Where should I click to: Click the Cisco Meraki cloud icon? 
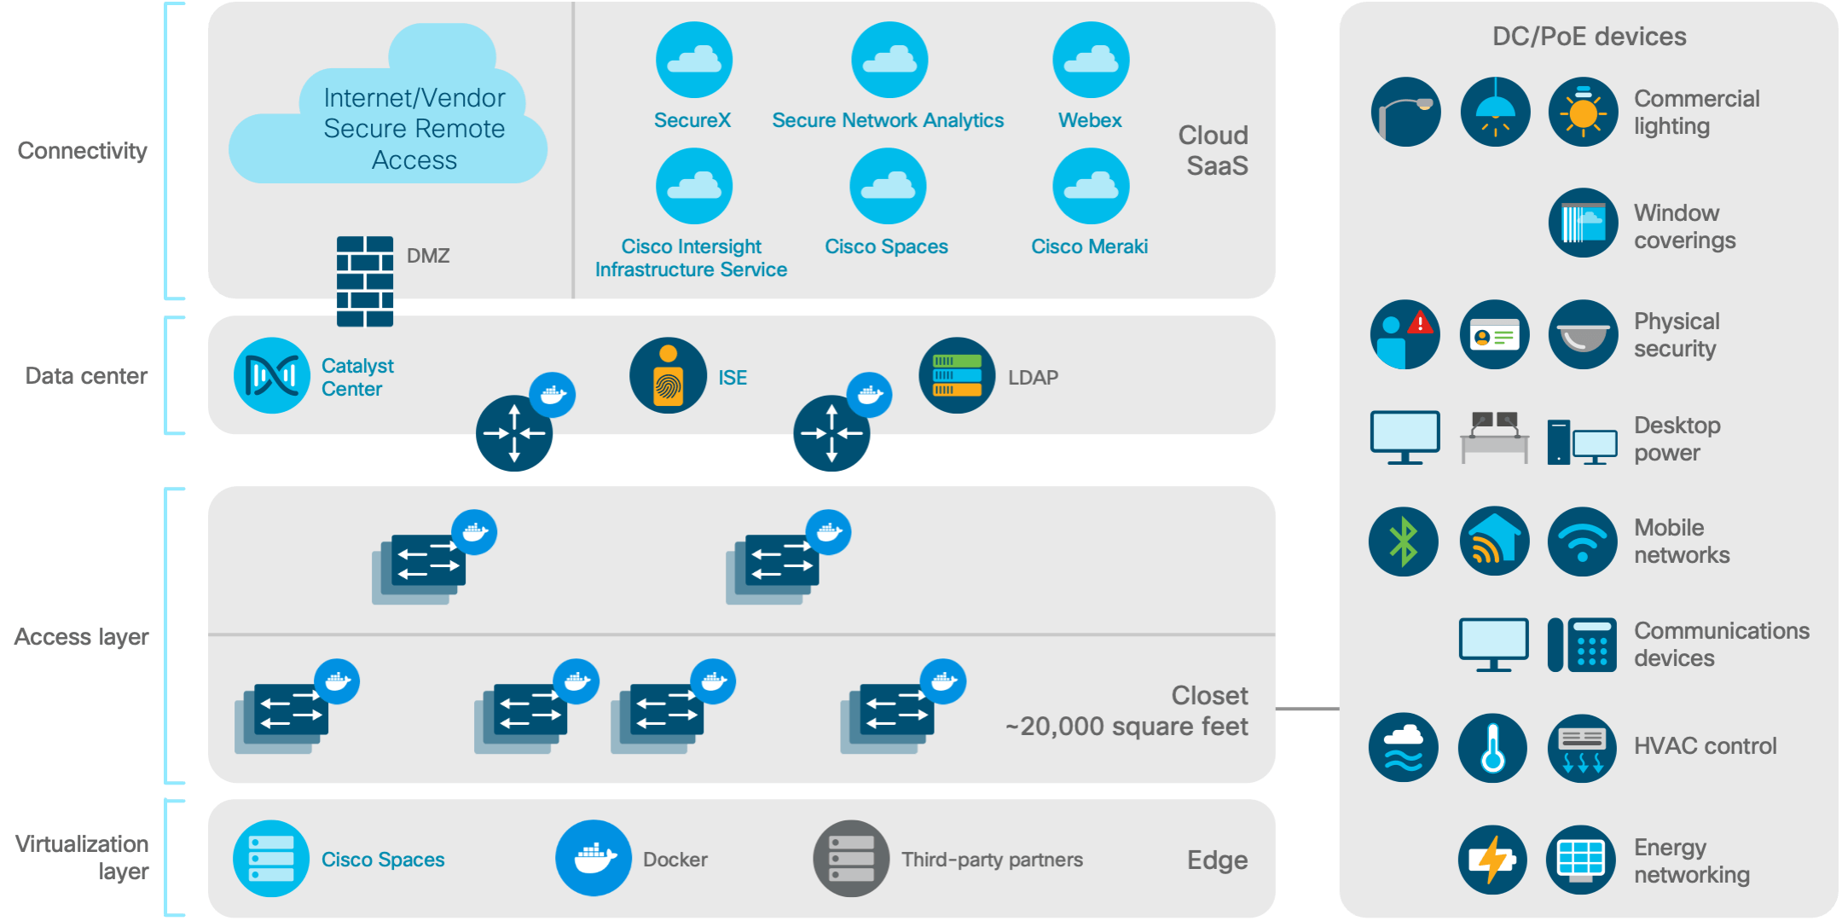pyautogui.click(x=1091, y=186)
